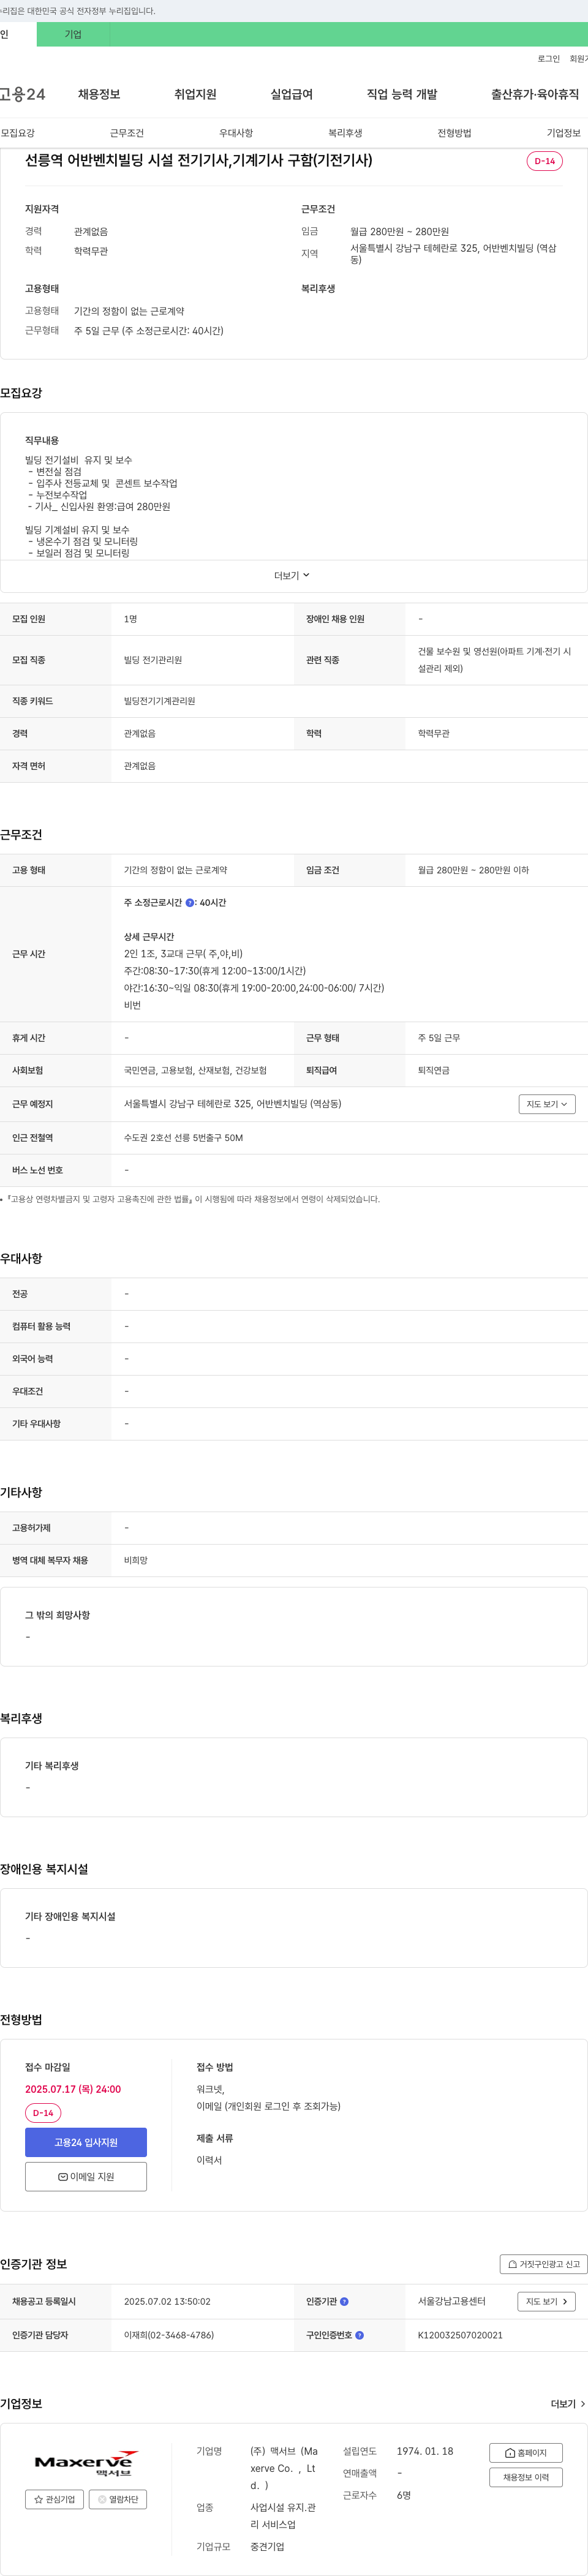Click the job title 선릉역 어반벤치빌딩 heading
Image resolution: width=588 pixels, height=2576 pixels.
[198, 160]
